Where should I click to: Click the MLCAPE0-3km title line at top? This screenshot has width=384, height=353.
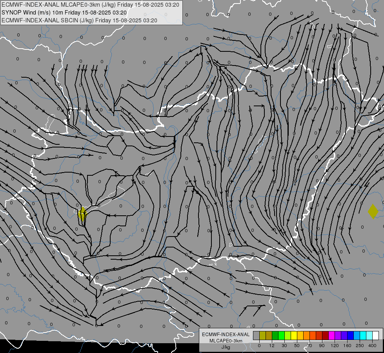tap(90, 5)
